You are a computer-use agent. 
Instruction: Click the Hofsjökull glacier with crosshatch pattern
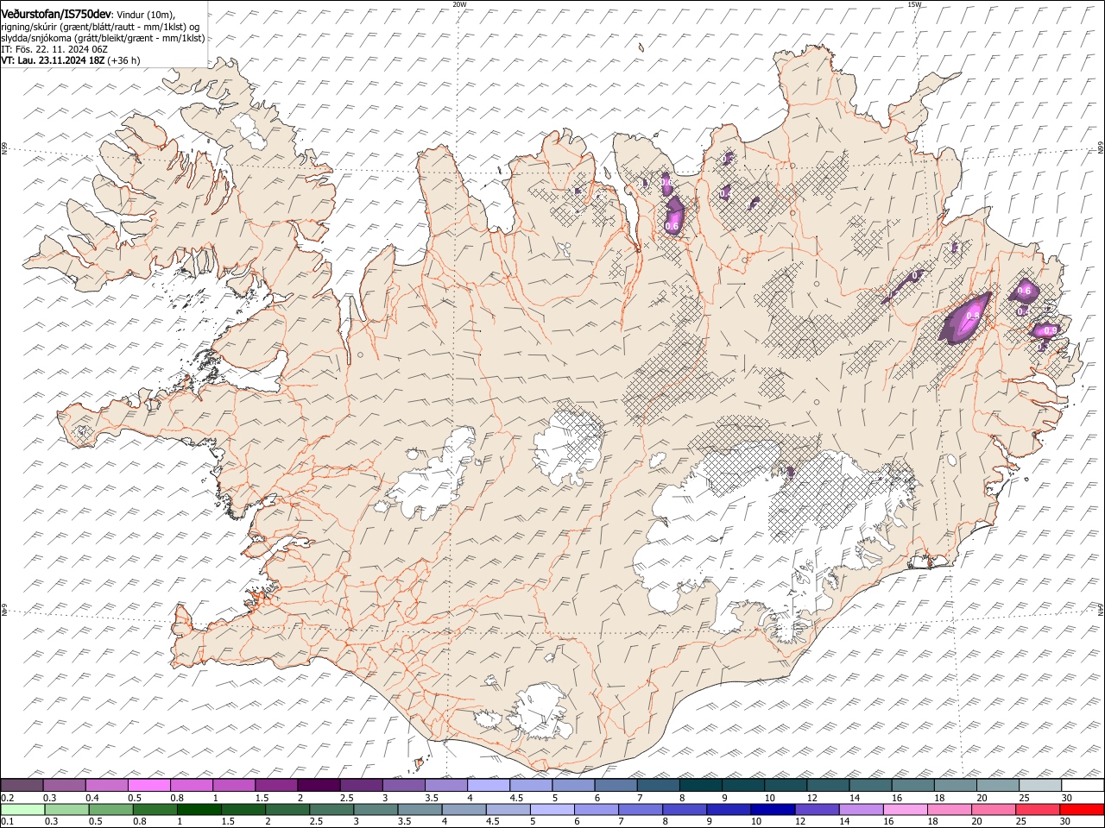[568, 447]
